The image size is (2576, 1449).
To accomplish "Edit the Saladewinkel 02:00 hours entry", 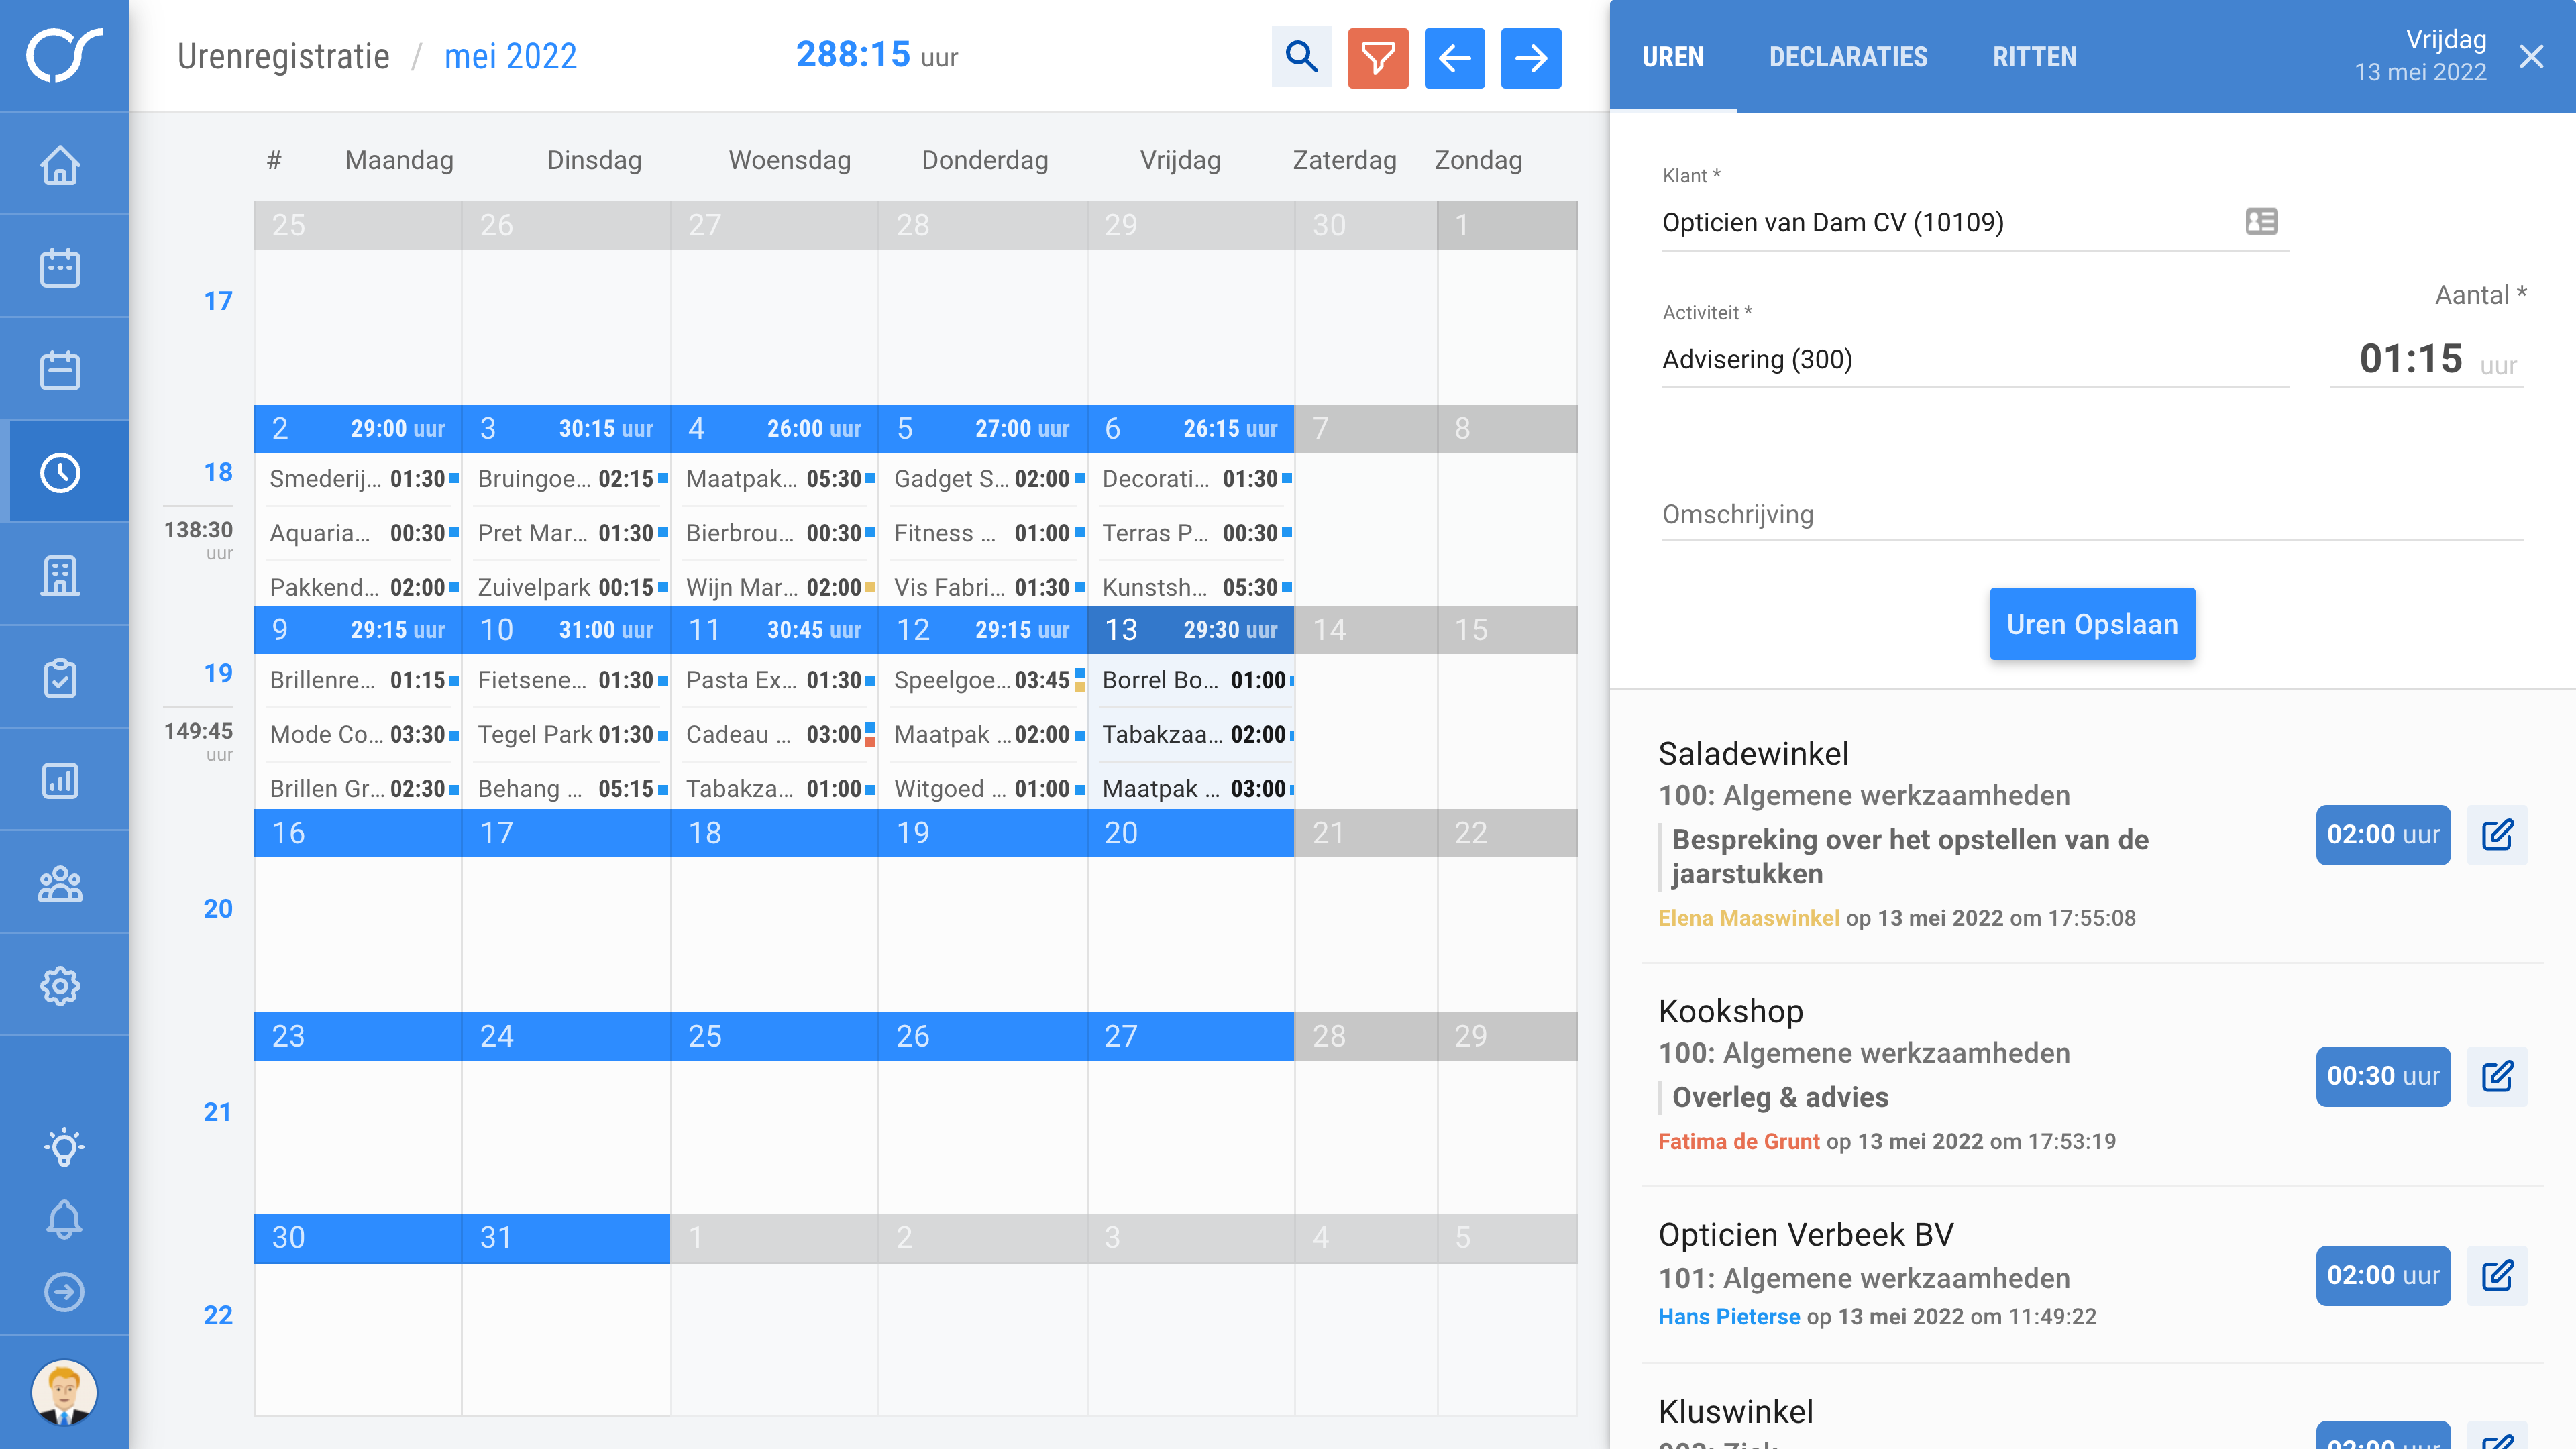I will click(2496, 834).
